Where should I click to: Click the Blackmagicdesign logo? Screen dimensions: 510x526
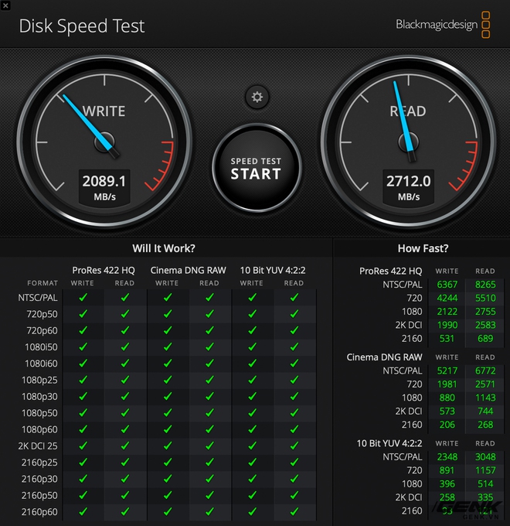click(443, 25)
